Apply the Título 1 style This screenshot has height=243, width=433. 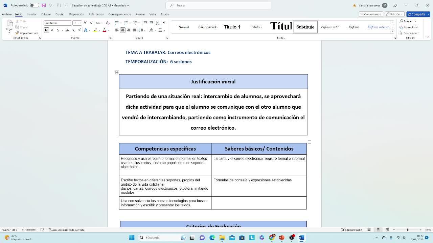[232, 27]
